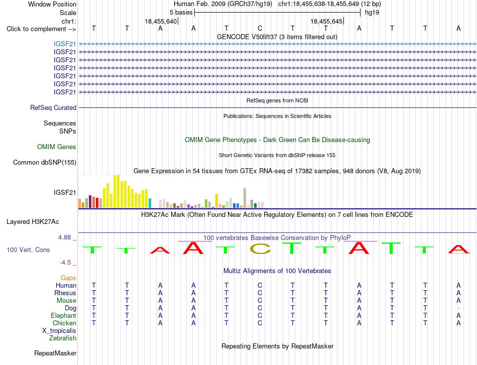Click 'Click to complement -->' to complement bases

coord(41,29)
